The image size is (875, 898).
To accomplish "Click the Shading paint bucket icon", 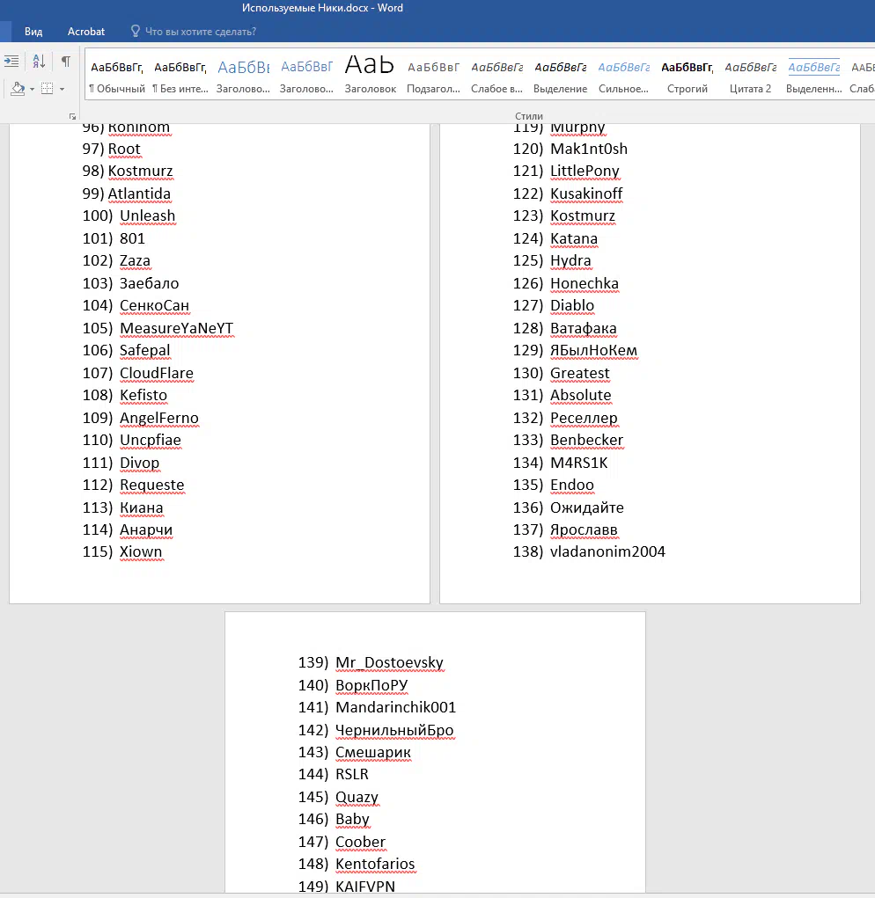I will pos(18,89).
